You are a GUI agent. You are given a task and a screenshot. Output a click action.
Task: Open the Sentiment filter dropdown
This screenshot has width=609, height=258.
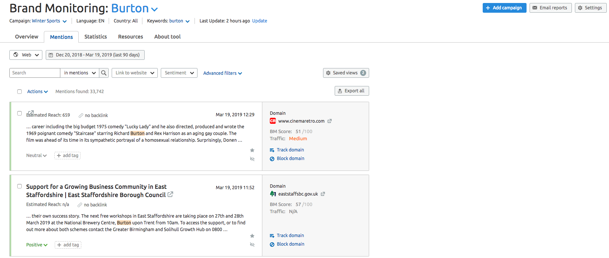pyautogui.click(x=179, y=73)
